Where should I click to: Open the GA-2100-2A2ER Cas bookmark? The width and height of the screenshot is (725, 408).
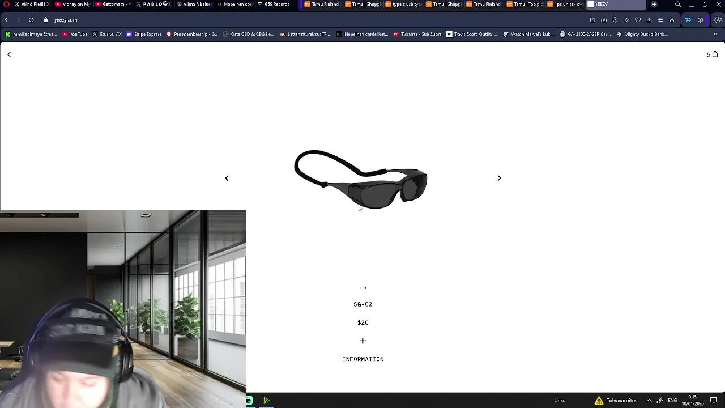585,34
